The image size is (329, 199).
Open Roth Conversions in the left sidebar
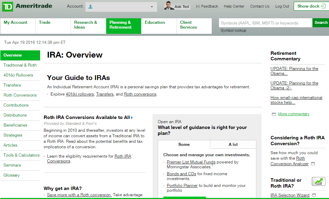(20, 95)
